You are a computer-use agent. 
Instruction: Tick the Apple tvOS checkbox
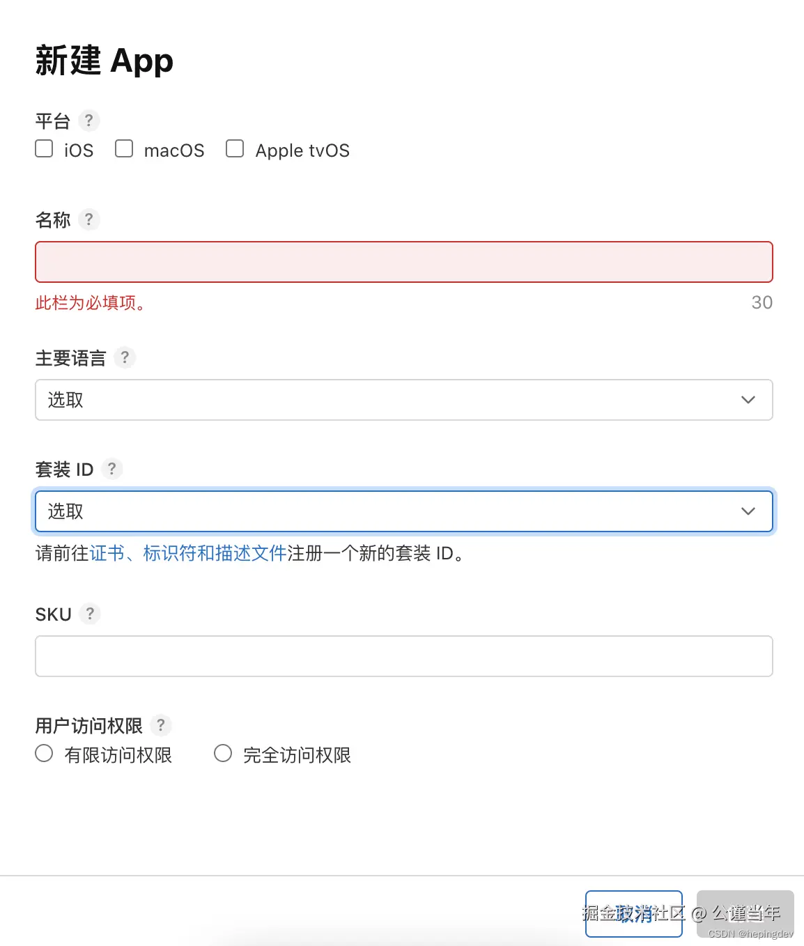[235, 148]
